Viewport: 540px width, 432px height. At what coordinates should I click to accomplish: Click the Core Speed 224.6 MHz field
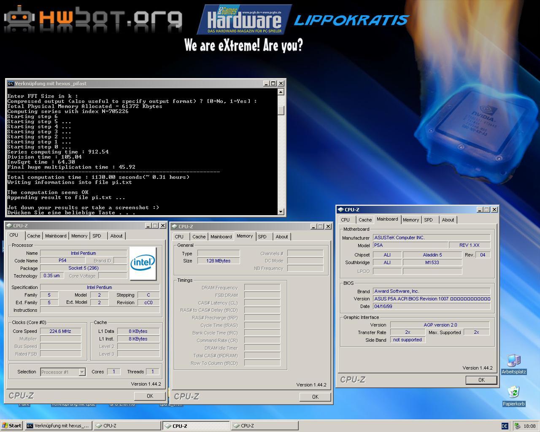pyautogui.click(x=60, y=332)
